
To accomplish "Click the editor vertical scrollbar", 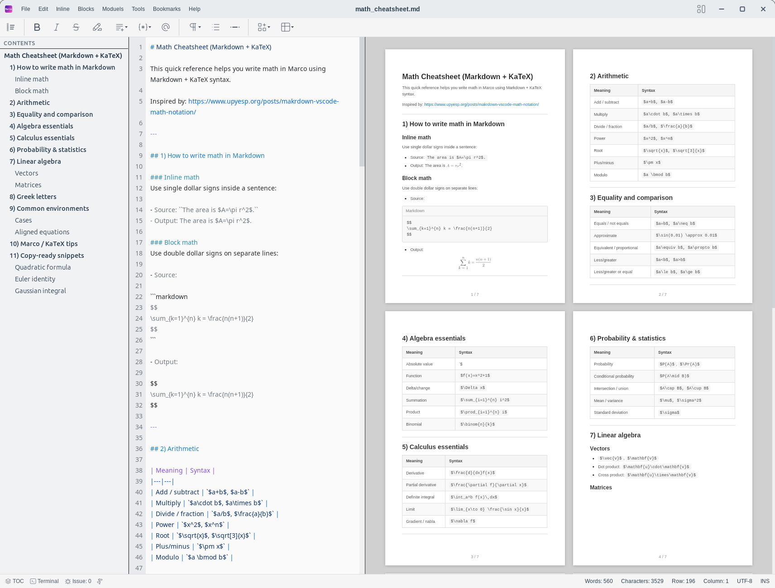I will (x=362, y=102).
